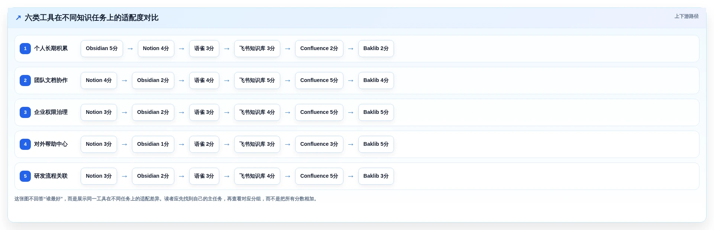Viewport: 714px width, 230px height.
Task: Click 语雀 3分 in 企业权限治理 row
Action: [x=204, y=112]
